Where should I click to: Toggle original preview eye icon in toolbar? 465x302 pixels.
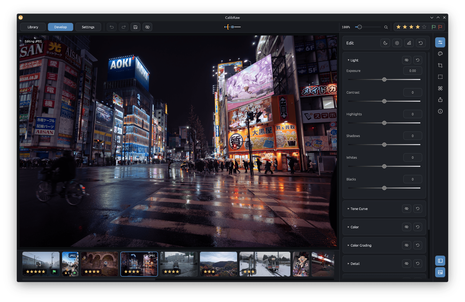coord(148,27)
